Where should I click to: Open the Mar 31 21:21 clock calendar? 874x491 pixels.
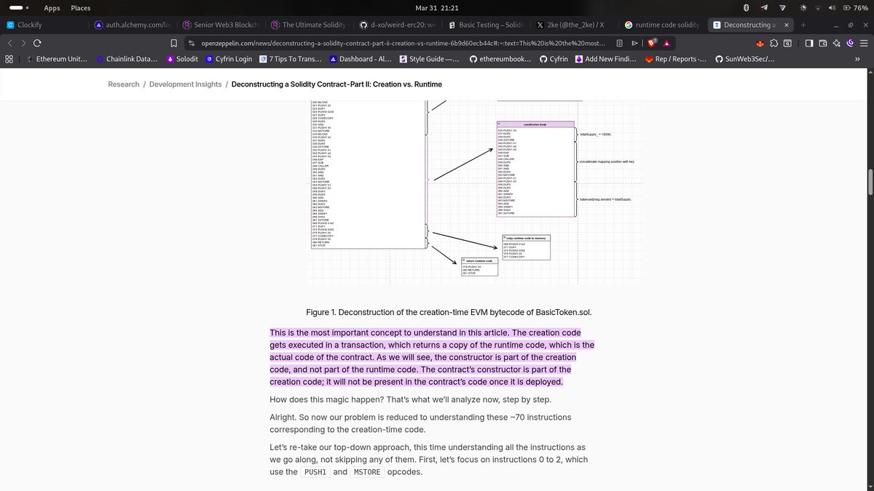[437, 7]
